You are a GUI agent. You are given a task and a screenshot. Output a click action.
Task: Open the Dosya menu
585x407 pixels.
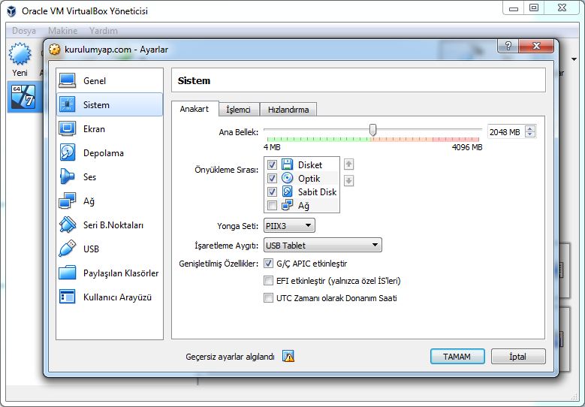(24, 31)
